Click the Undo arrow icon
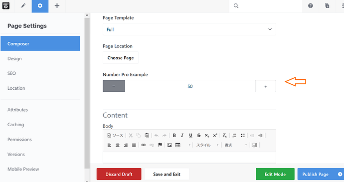Screen dimensions: 344x182 pyautogui.click(x=157, y=136)
